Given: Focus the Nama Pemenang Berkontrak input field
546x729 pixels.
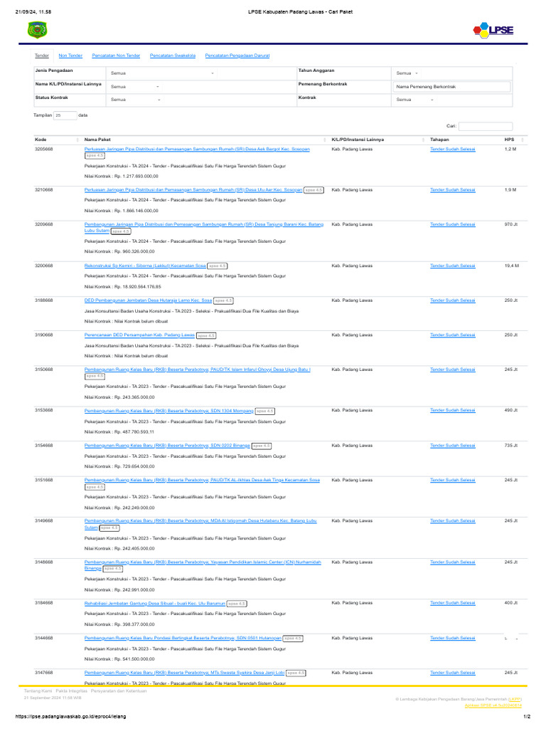Looking at the screenshot, I should point(452,86).
